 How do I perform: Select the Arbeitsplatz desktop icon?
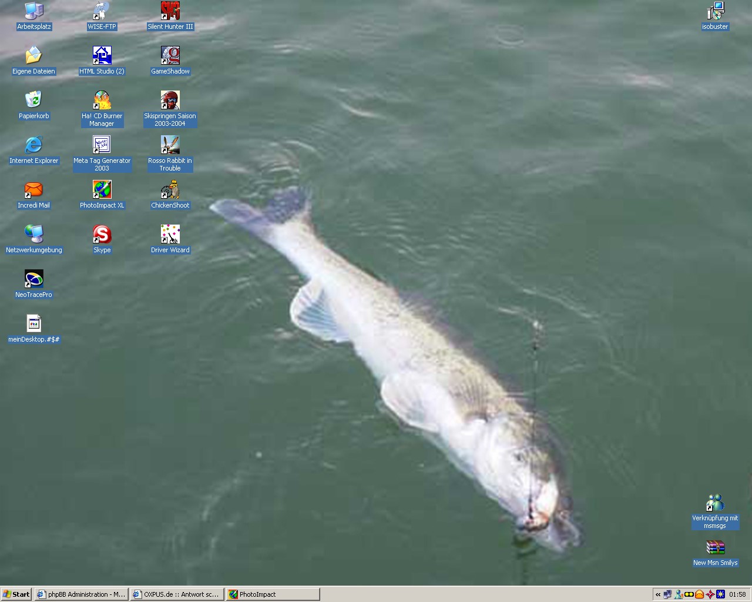click(x=34, y=12)
